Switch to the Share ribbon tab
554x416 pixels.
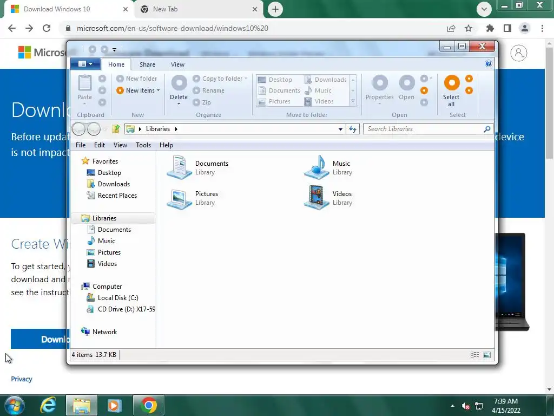click(x=147, y=64)
